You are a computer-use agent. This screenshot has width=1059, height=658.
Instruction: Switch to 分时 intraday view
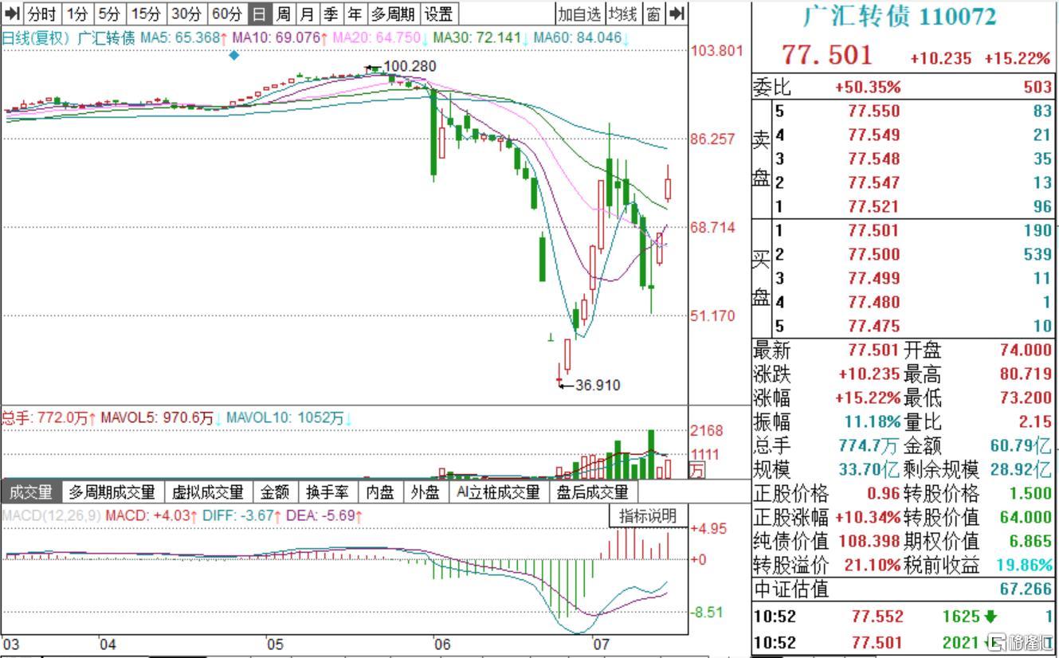point(42,14)
